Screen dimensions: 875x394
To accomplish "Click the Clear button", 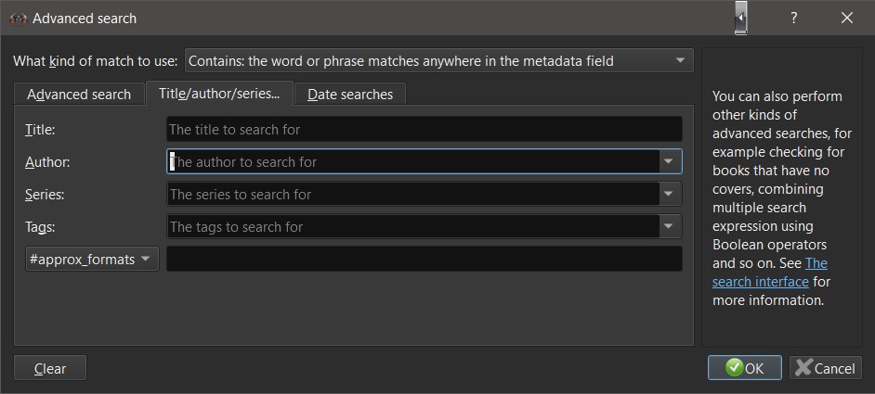I will click(x=50, y=368).
